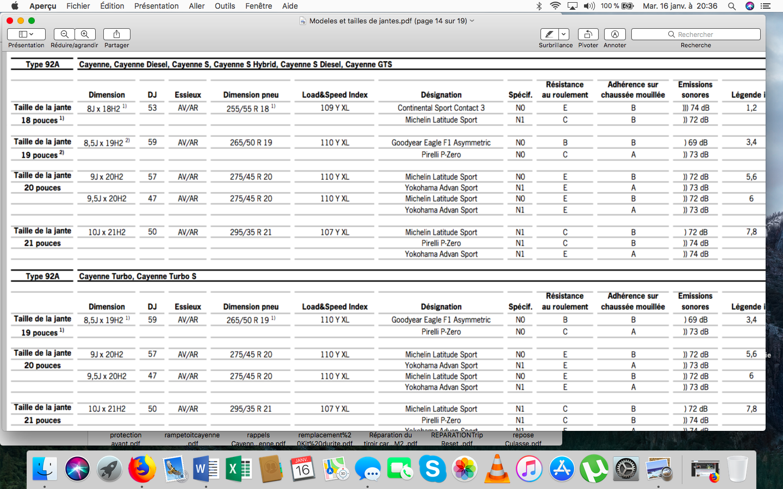This screenshot has width=783, height=489.
Task: Open the Siri icon in menu bar
Action: click(750, 6)
